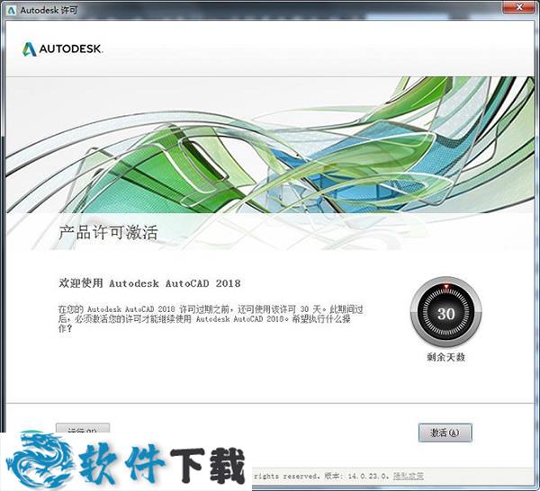The image size is (540, 491).
Task: Click the 30-day countdown dial
Action: click(x=446, y=312)
